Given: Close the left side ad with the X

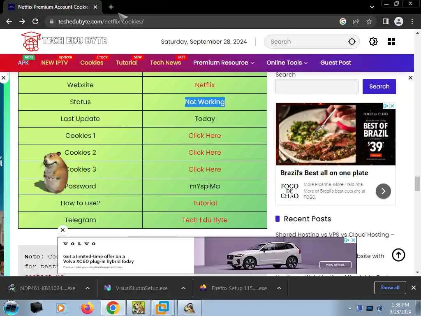Looking at the screenshot, I should pyautogui.click(x=3, y=78).
